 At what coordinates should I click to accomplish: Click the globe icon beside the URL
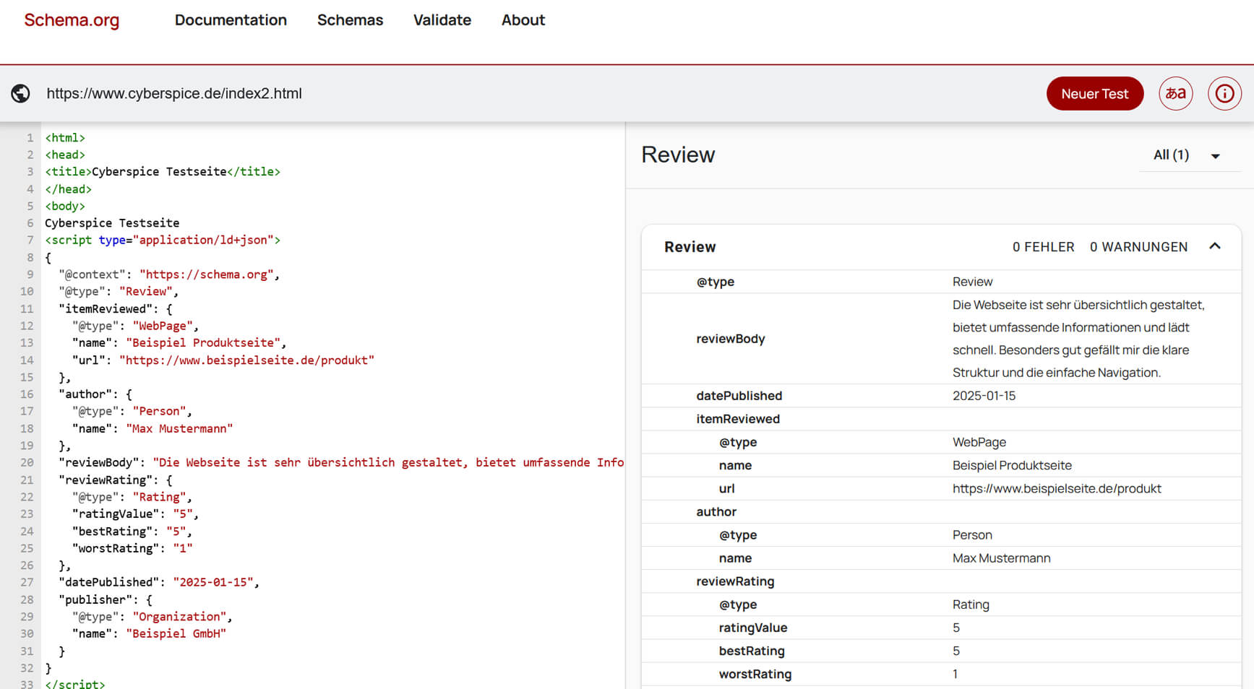pyautogui.click(x=20, y=93)
